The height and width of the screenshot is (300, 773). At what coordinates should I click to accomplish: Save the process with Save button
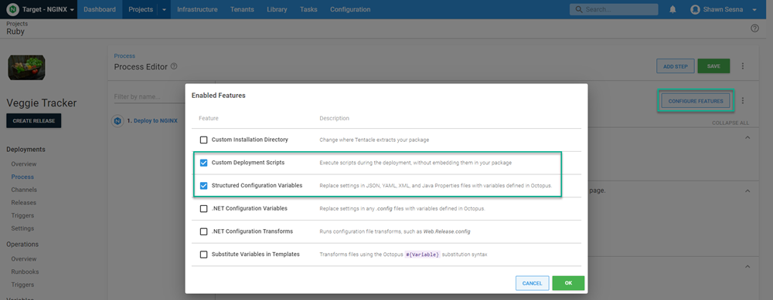pyautogui.click(x=713, y=66)
